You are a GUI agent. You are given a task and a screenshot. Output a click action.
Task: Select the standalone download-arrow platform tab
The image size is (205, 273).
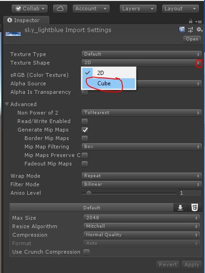[x=181, y=207]
